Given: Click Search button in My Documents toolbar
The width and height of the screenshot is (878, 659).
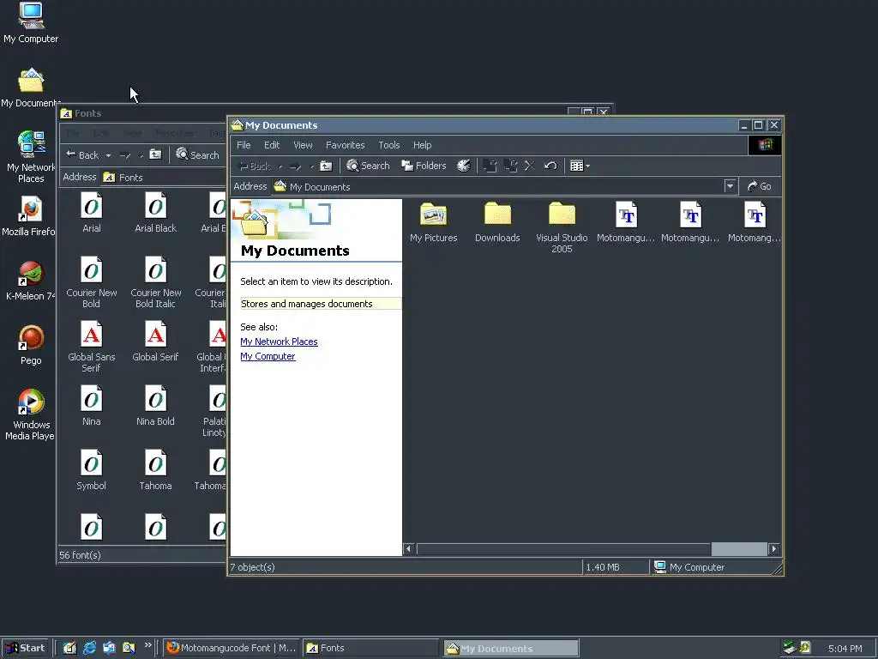Looking at the screenshot, I should [368, 166].
